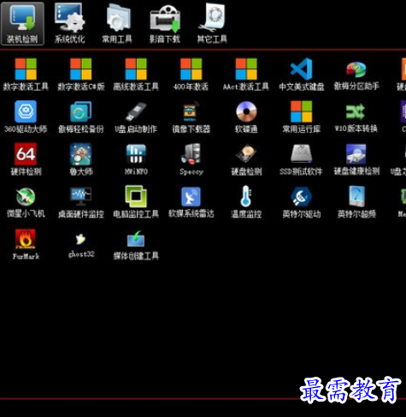Open the 其它工具 tab
Screen dimensions: 406x417
(x=212, y=24)
